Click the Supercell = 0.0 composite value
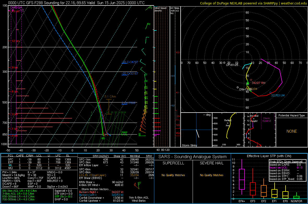308x204 pixels. coord(63,191)
